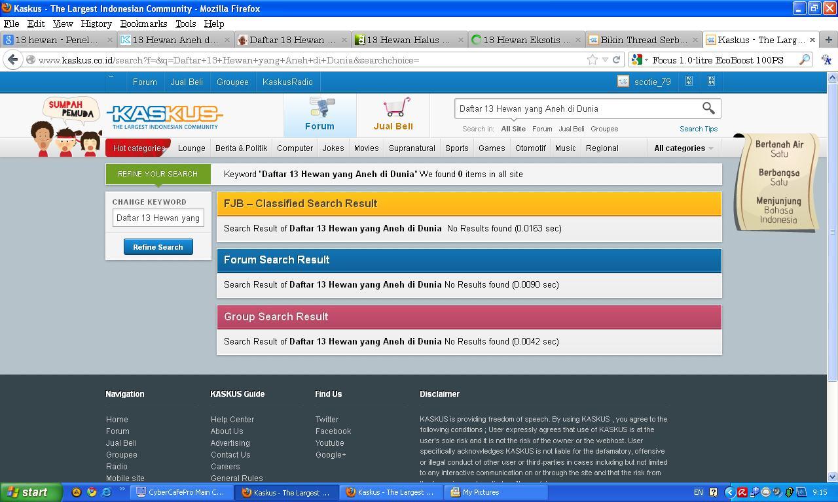838x502 pixels.
Task: Click Groupee in top blue bar
Action: 232,82
